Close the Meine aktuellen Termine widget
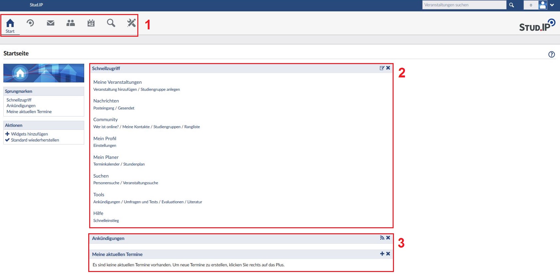Screen dimensions: 560x274 (388, 254)
